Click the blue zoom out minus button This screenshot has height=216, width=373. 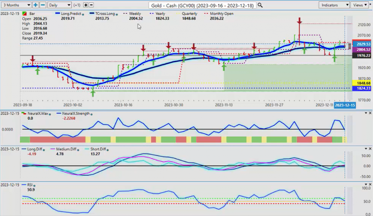point(43,5)
